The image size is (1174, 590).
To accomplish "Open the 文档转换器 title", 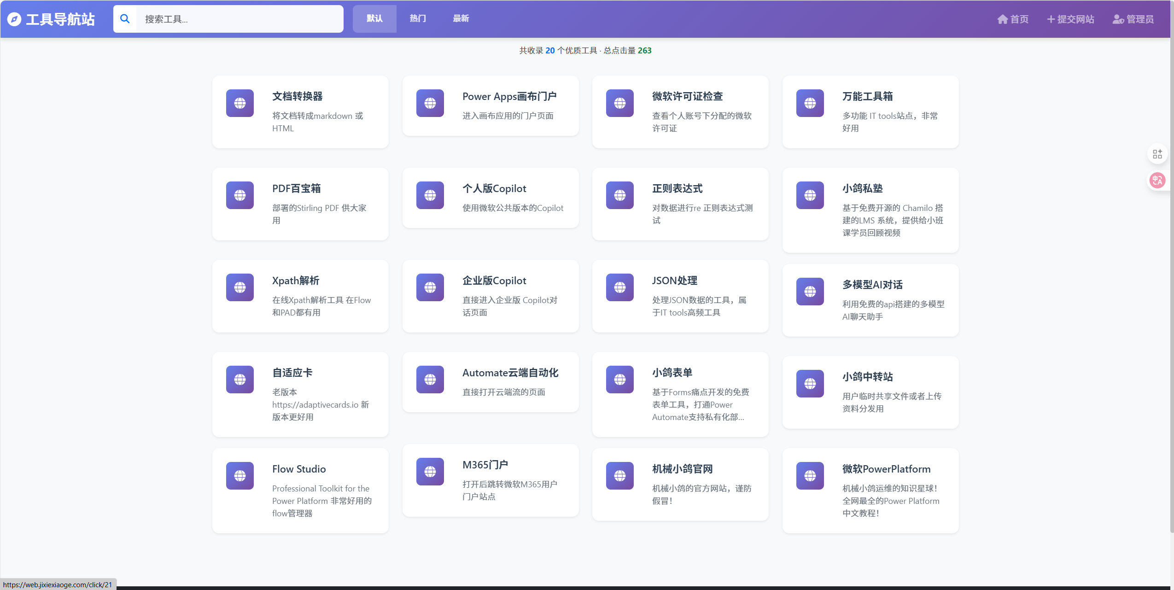I will tap(298, 96).
